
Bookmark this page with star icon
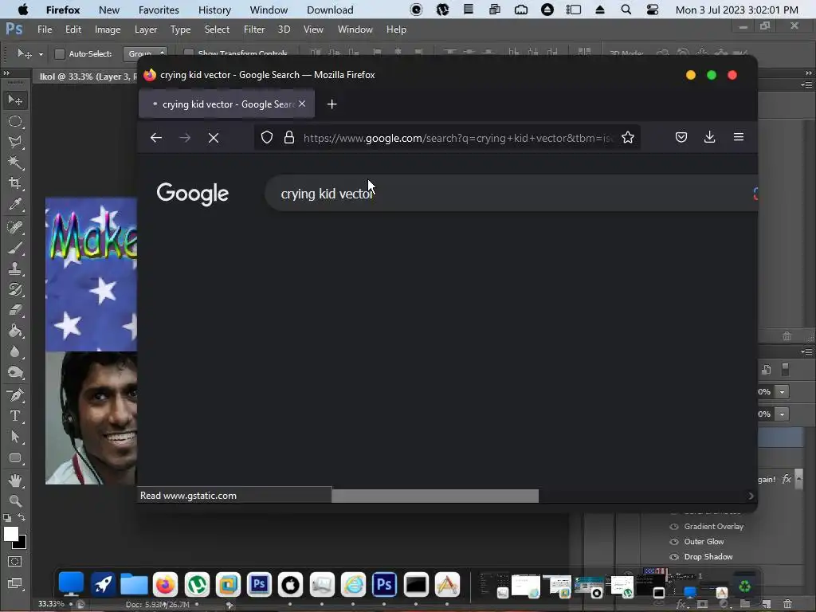[x=628, y=137]
